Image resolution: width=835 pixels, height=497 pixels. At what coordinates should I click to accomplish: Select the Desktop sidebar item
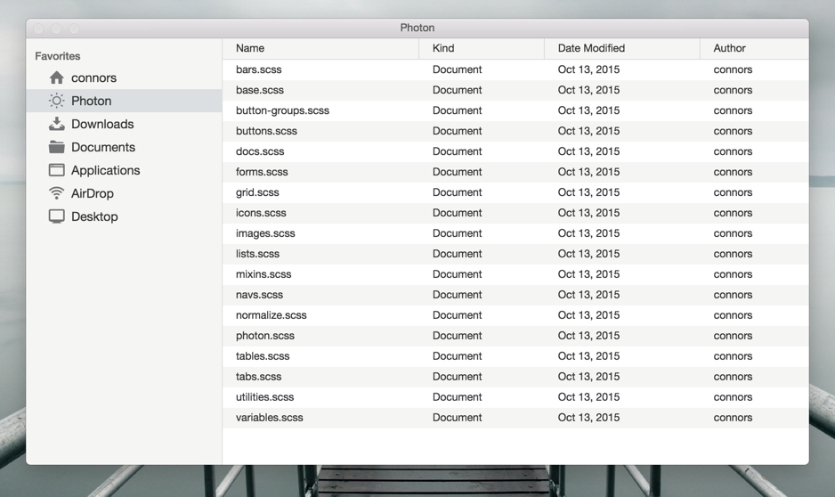coord(124,216)
